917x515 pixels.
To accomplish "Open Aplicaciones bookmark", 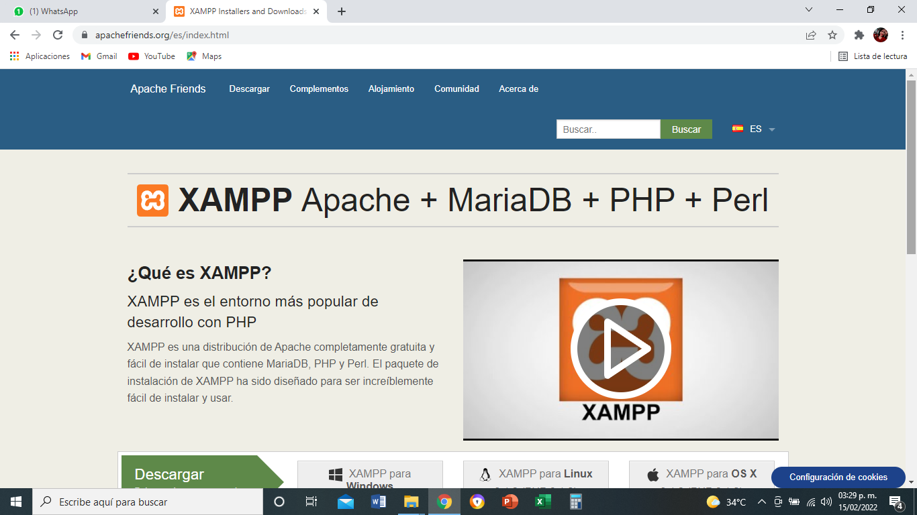I will [x=40, y=56].
